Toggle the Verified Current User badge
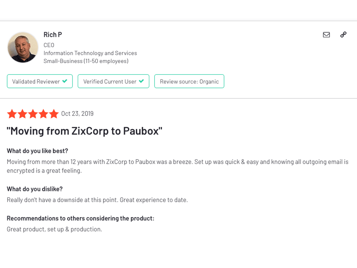Viewport: 357px width, 268px height. pos(113,81)
